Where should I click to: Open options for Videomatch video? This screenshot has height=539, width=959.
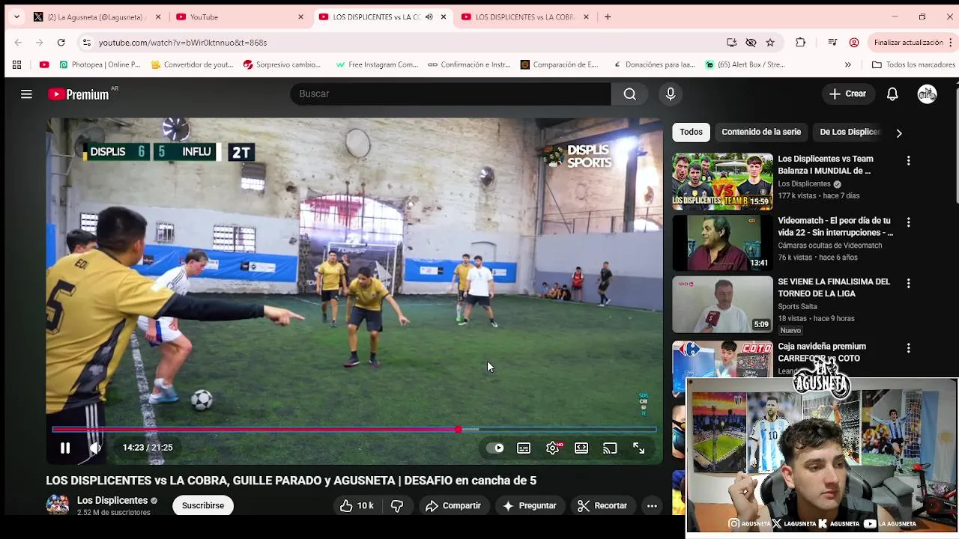908,222
